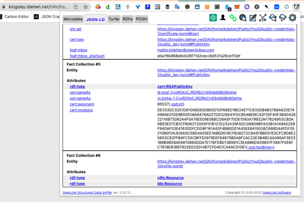Bookmark the page with the star icon
This screenshot has width=304, height=202.
tap(85, 7)
